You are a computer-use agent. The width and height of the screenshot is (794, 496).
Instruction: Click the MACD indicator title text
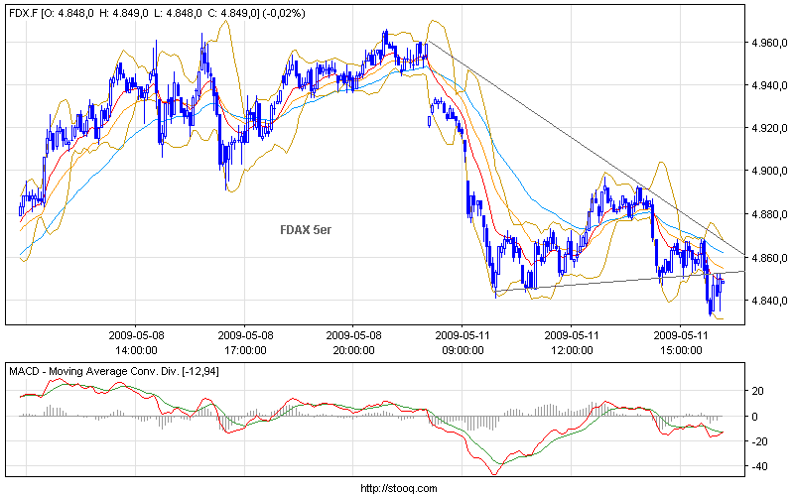click(114, 371)
